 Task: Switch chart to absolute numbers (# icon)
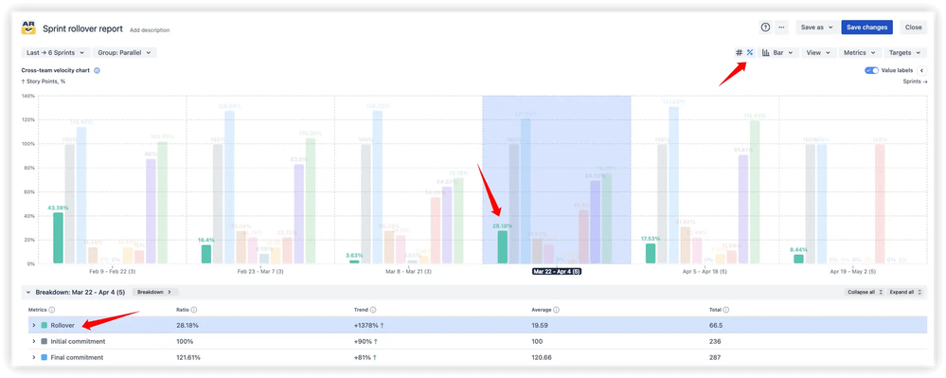[x=739, y=52]
